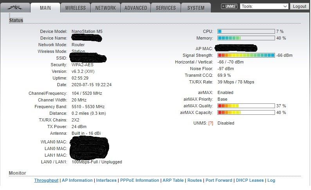Image resolution: width=311 pixels, height=190 pixels.
Task: Click the uptime value '02:55:29'
Action: pos(80,78)
